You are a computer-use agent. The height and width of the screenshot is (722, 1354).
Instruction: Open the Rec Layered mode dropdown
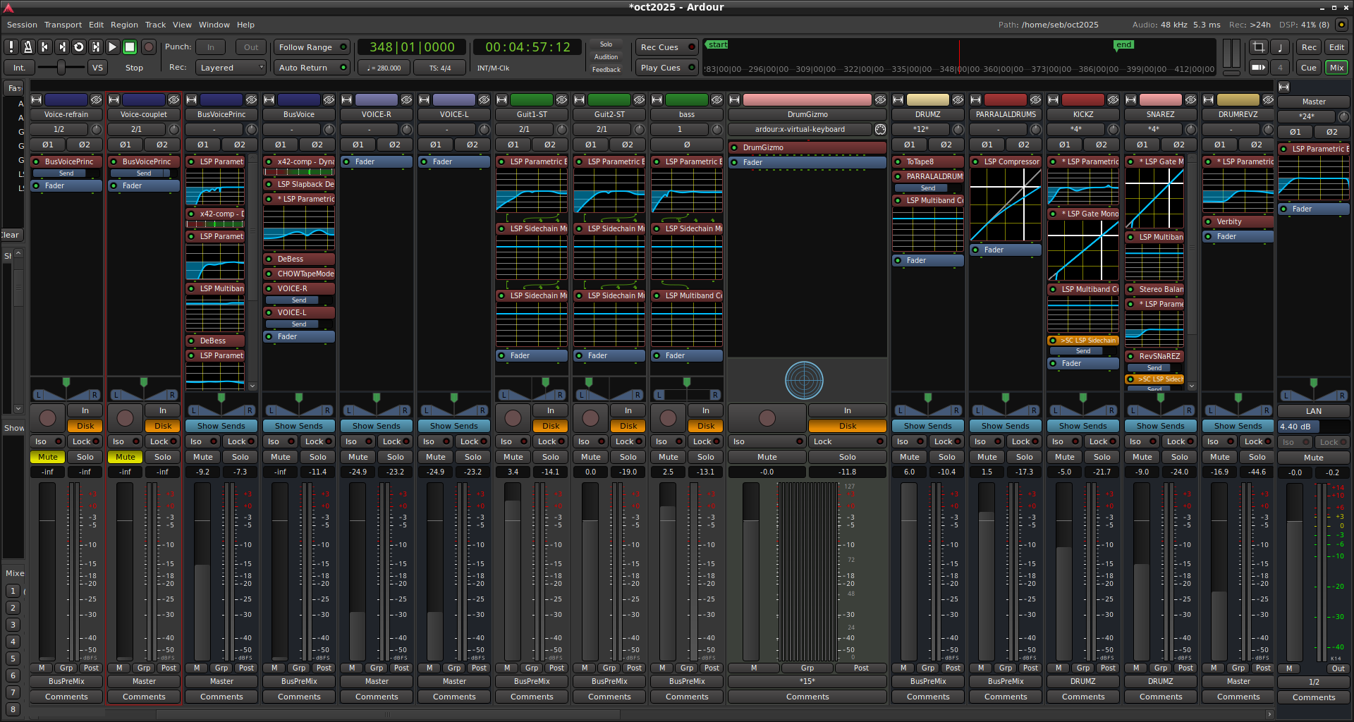pyautogui.click(x=231, y=68)
